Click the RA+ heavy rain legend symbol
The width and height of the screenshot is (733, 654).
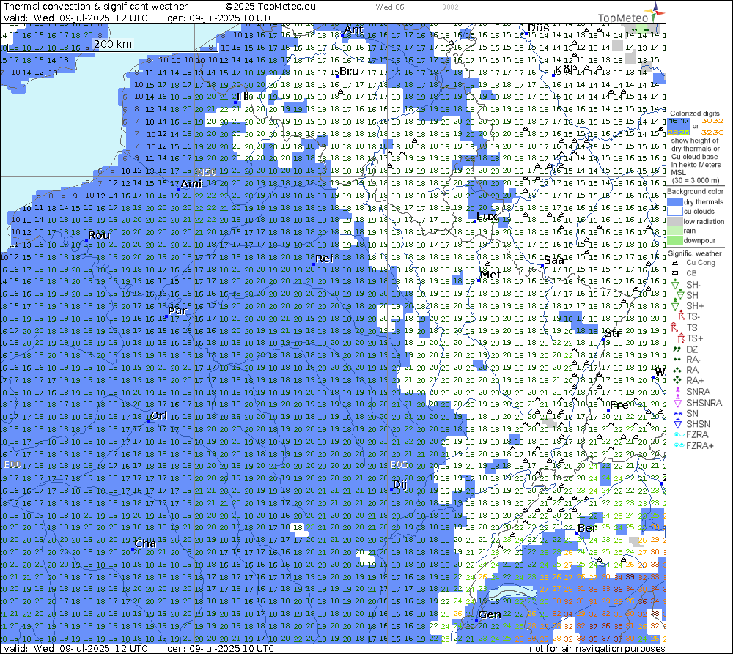tap(677, 380)
